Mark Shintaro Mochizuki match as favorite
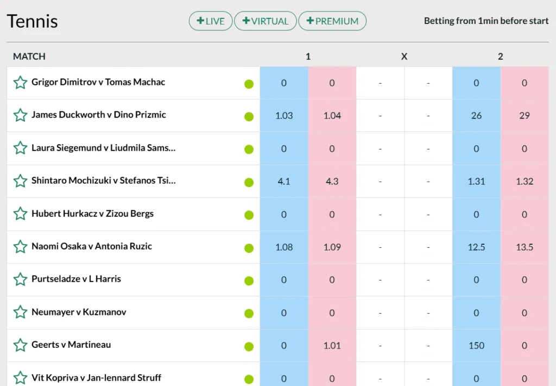This screenshot has width=556, height=386. pos(20,181)
